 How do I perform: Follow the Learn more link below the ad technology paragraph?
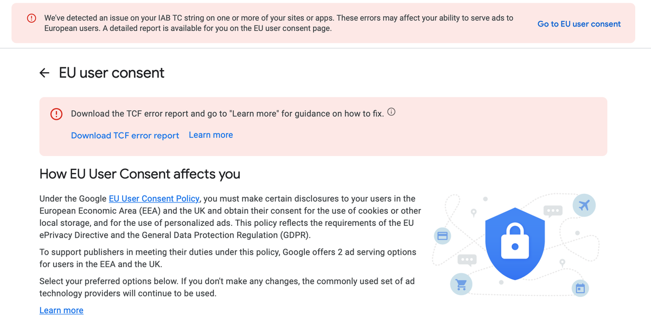[x=61, y=311]
